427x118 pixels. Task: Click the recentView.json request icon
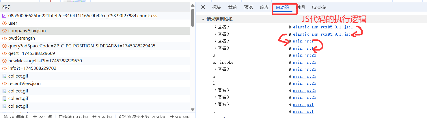4,84
